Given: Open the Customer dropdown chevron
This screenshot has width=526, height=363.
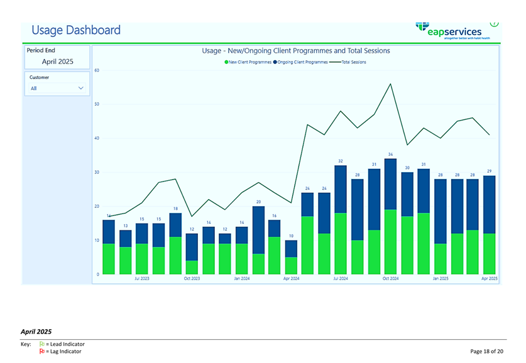Looking at the screenshot, I should 80,89.
